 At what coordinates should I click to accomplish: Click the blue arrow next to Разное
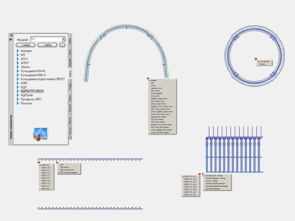click(18, 103)
